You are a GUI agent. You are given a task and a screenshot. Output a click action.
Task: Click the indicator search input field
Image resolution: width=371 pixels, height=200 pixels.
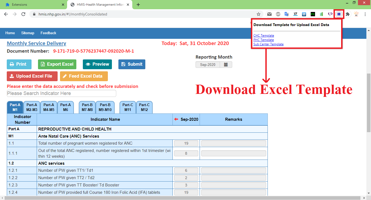click(61, 93)
